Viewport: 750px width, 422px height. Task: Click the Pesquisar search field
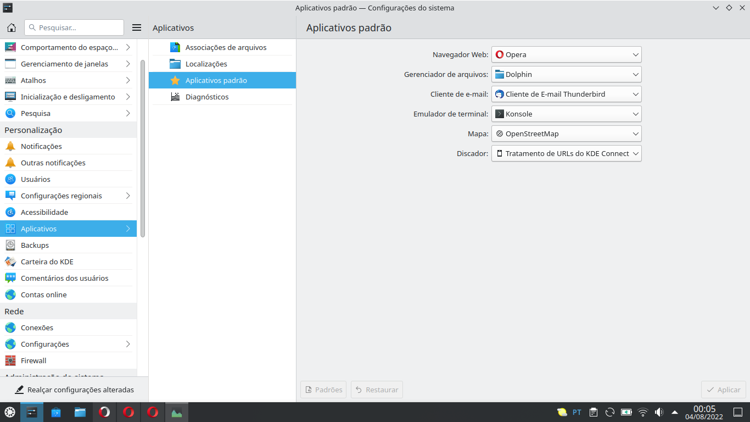point(74,27)
